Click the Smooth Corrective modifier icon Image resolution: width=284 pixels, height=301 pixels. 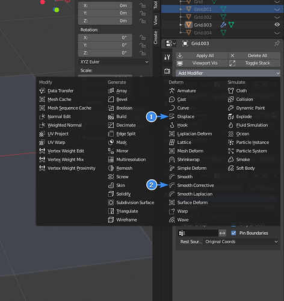171,185
